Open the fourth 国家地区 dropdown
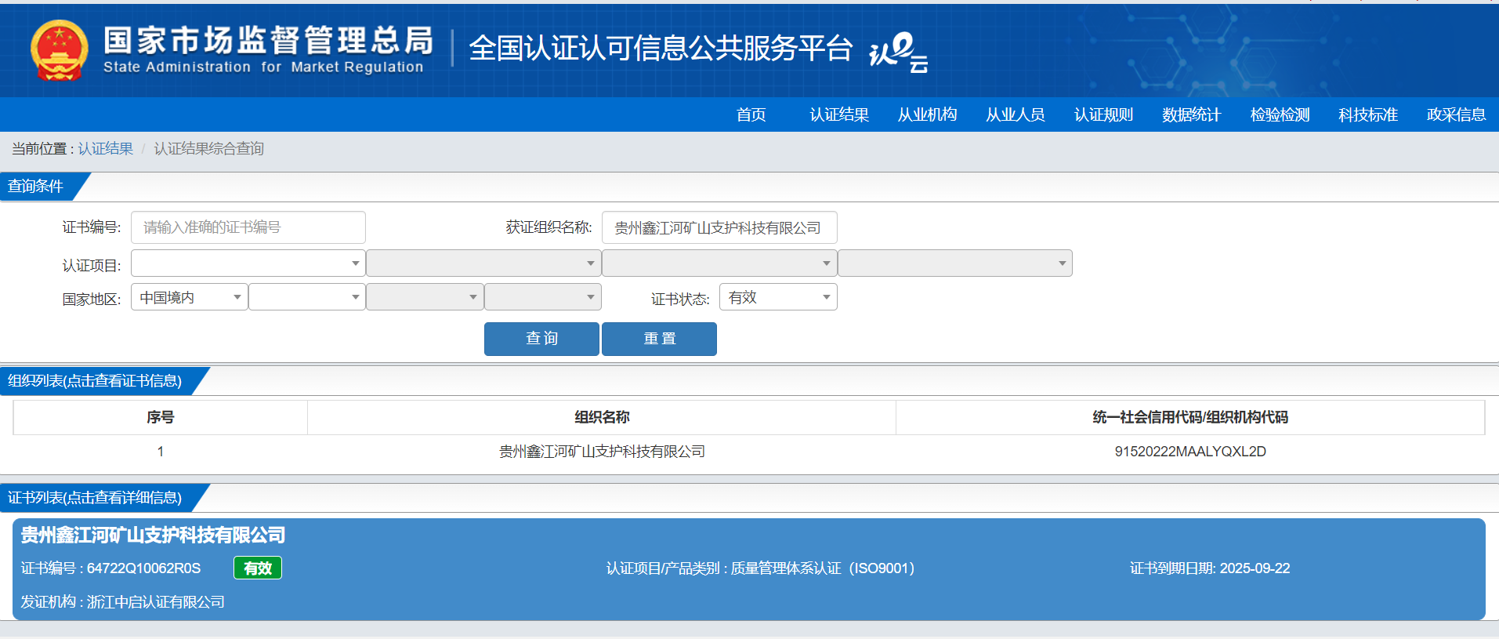This screenshot has height=639, width=1499. point(543,297)
